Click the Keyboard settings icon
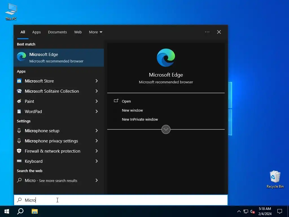Screen dimensions: 289x217 [19, 161]
